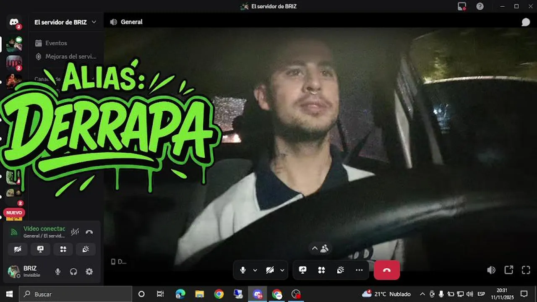Viewport: 537px width, 302px height.
Task: Show hidden system tray icons chevron
Action: (422, 294)
